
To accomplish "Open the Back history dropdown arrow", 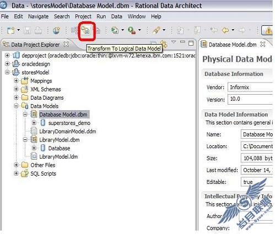I will pyautogui.click(x=233, y=30).
